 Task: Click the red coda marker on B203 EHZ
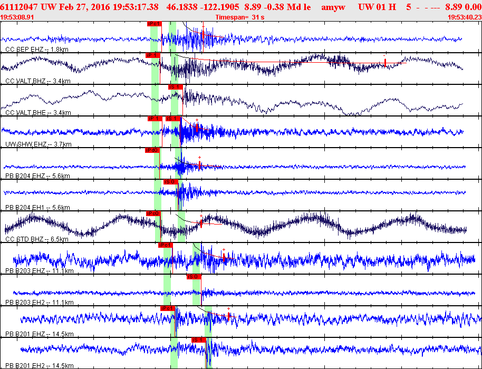tap(224, 257)
